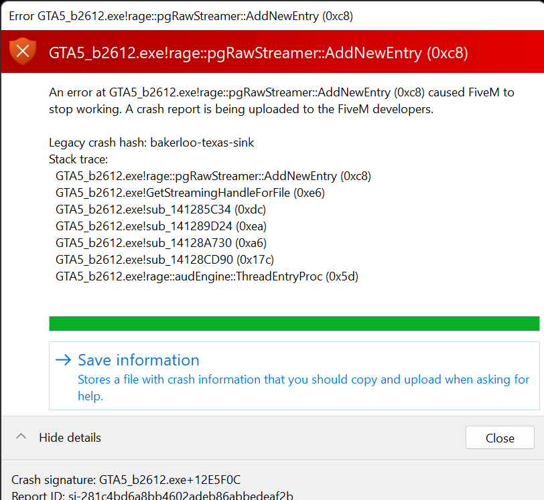Image resolution: width=544 pixels, height=500 pixels.
Task: Close the crash dialog
Action: coord(500,438)
